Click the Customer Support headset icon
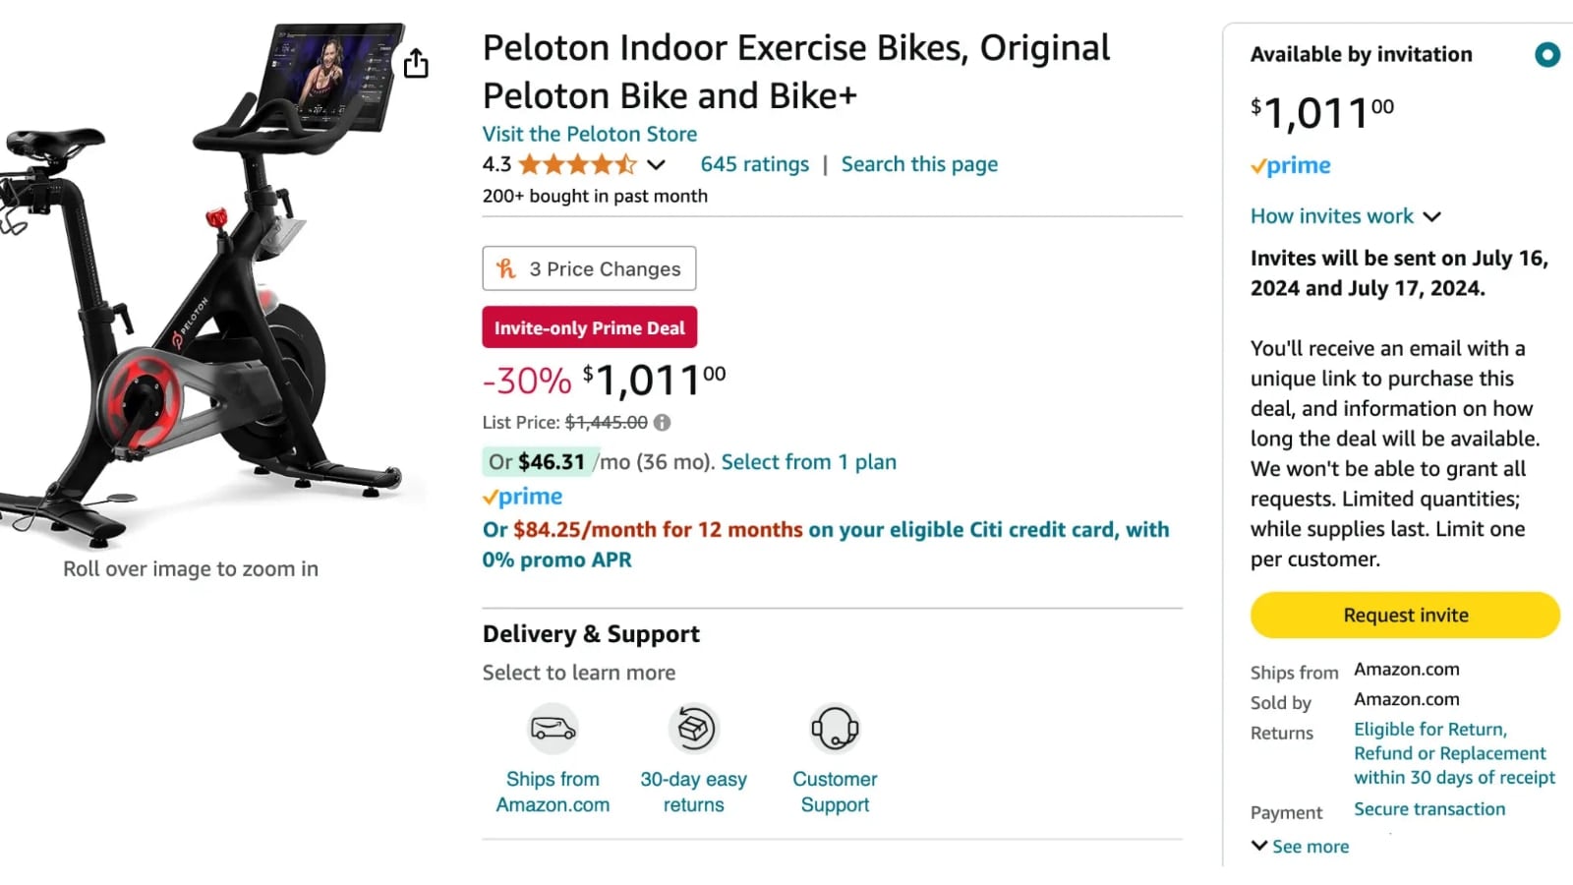Screen dimensions: 1573x885 point(835,729)
